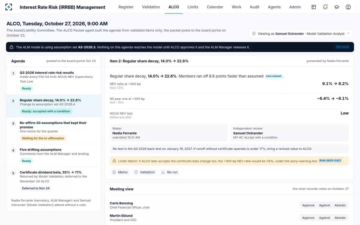Open agenda item 'Regular share decay, 14.0% → 22.6%'
The width and height of the screenshot is (360, 225).
53,106
